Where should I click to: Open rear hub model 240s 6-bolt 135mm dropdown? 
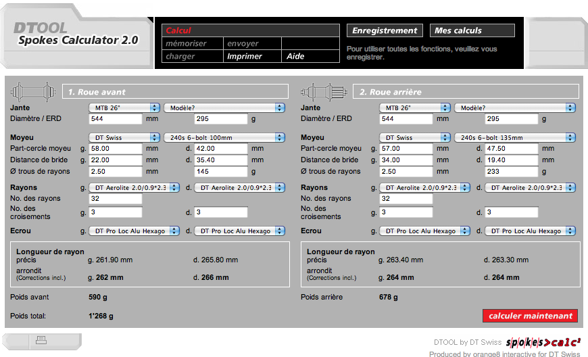[515, 138]
